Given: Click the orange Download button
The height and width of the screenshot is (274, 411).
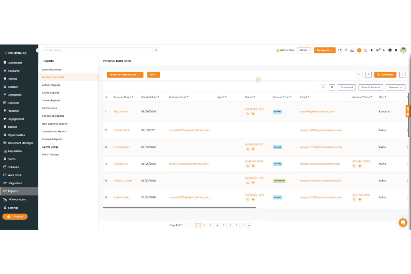Looking at the screenshot, I should pyautogui.click(x=385, y=74).
